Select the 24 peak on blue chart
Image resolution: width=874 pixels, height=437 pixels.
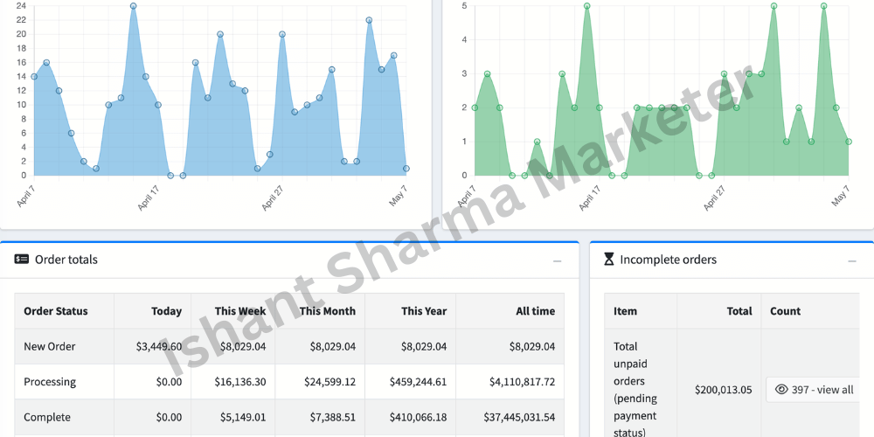coord(133,6)
